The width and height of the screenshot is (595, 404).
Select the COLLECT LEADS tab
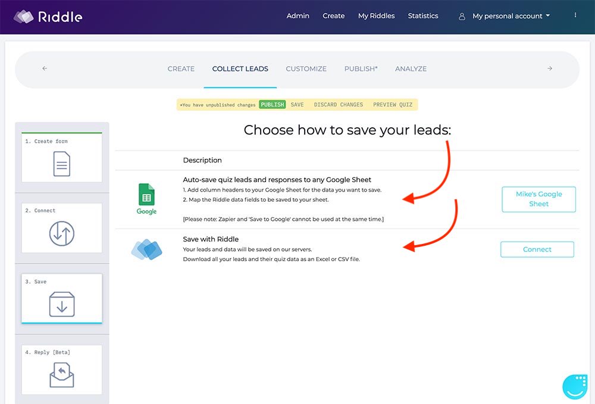(240, 68)
